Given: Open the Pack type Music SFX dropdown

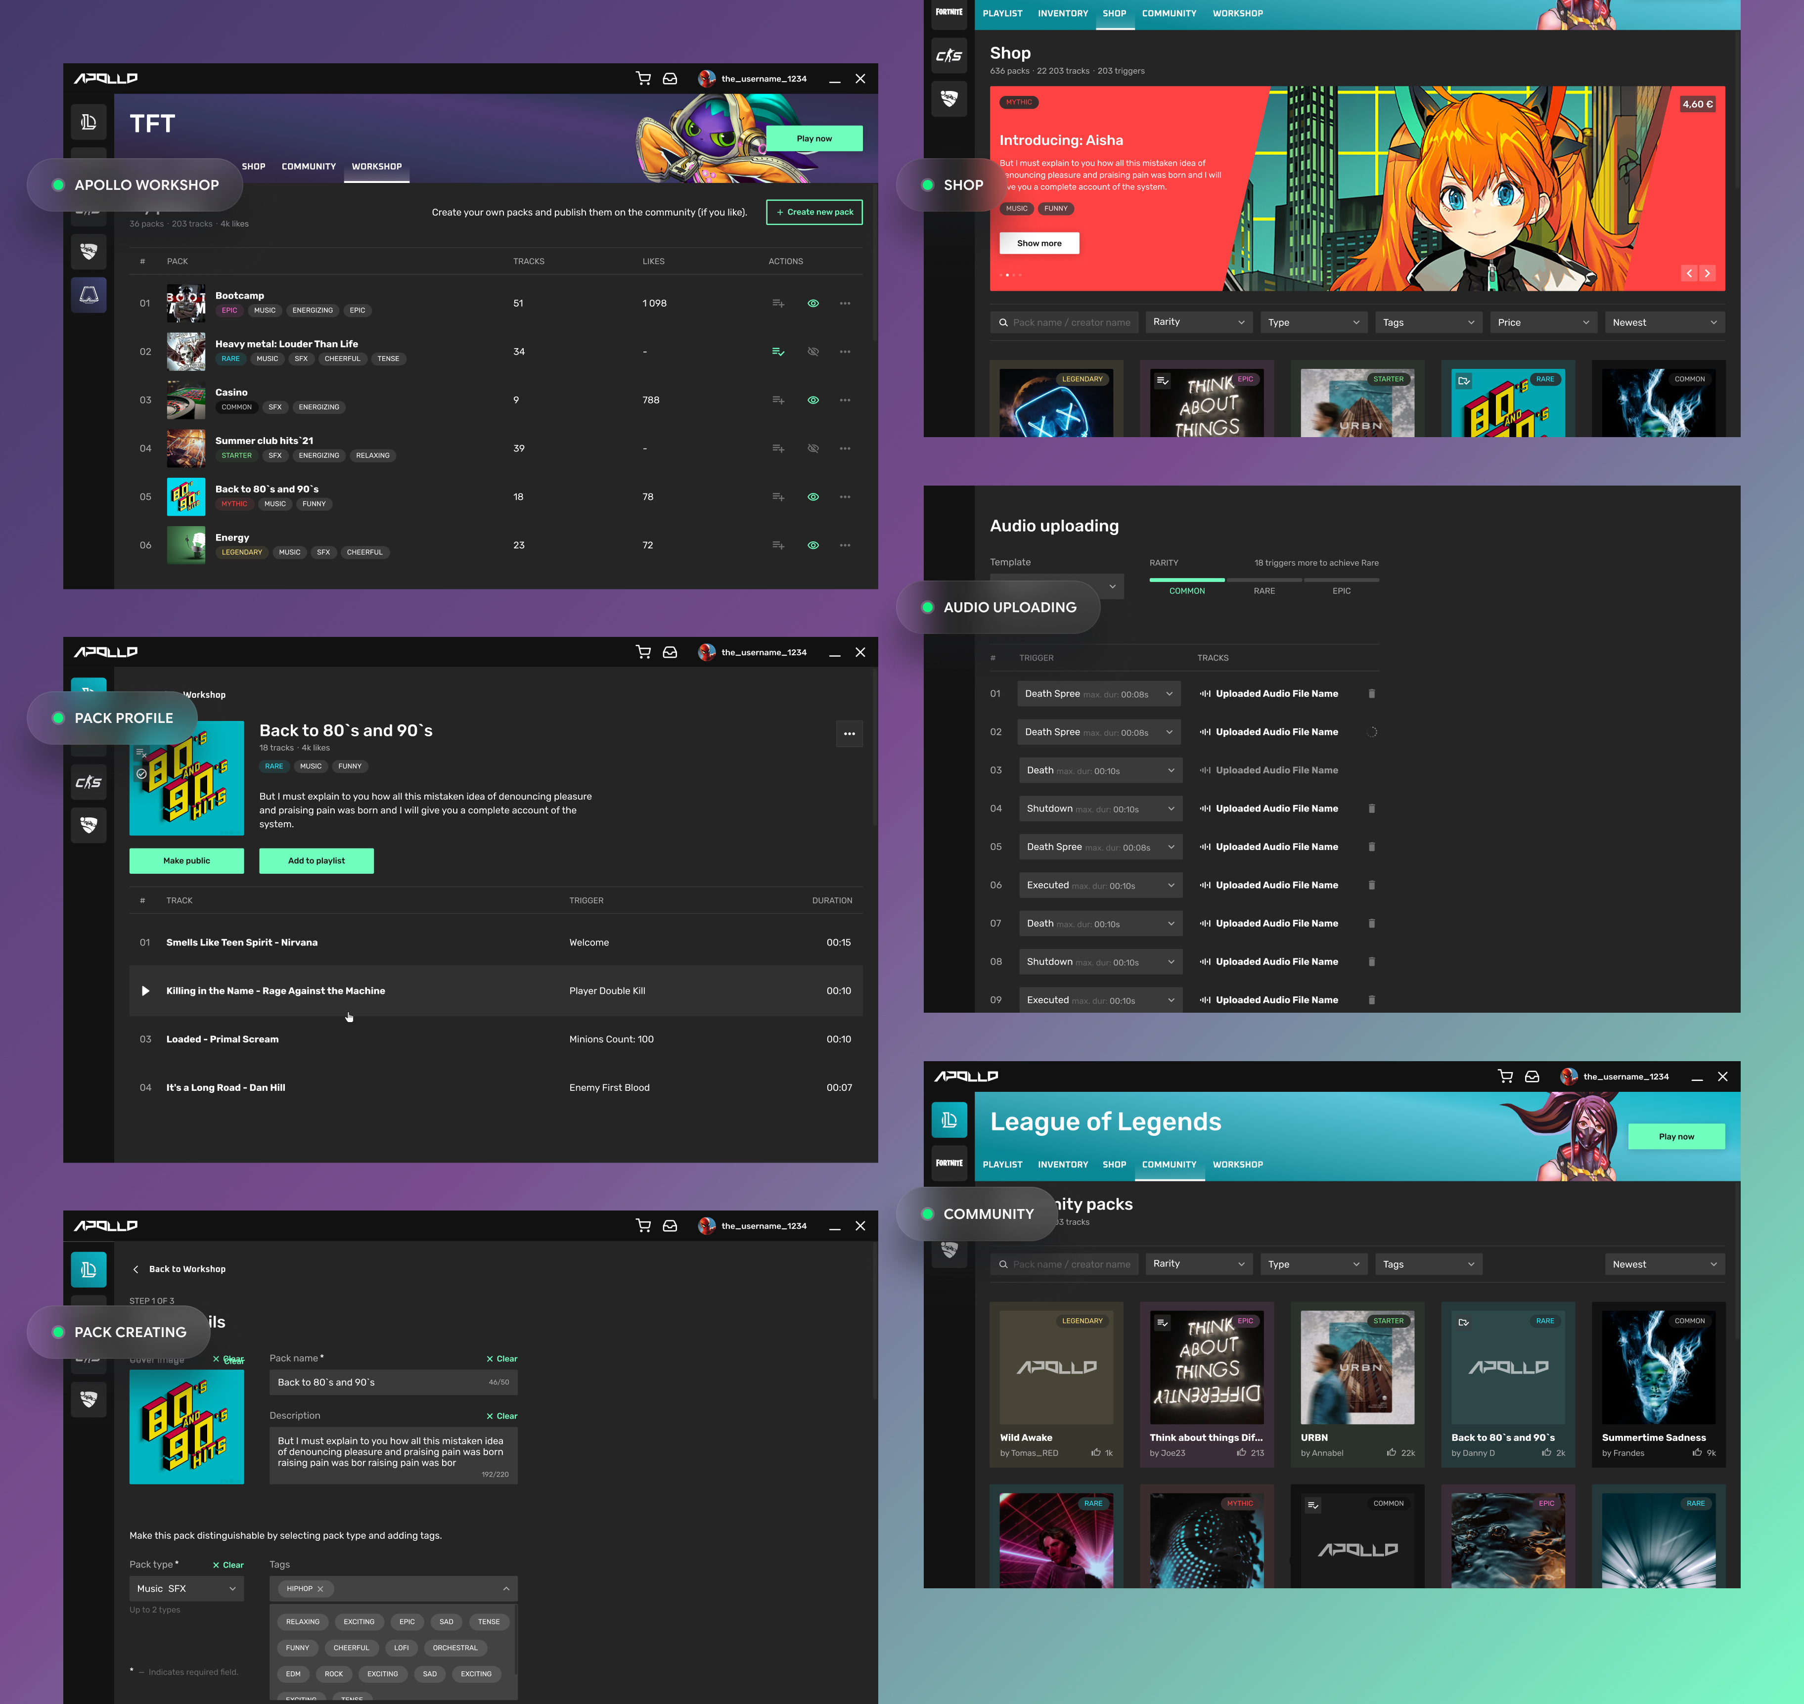Looking at the screenshot, I should [186, 1589].
